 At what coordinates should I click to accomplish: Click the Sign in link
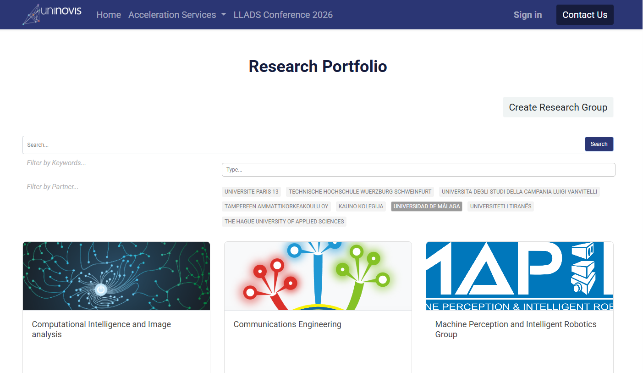coord(528,15)
